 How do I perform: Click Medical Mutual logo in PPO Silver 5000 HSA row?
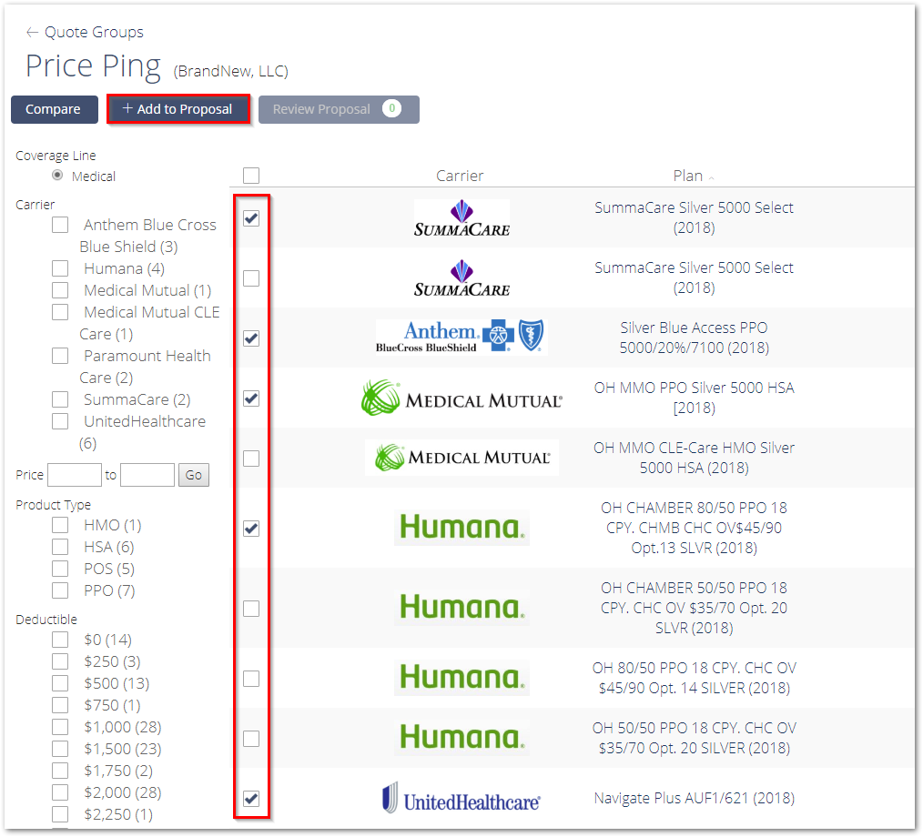point(461,398)
